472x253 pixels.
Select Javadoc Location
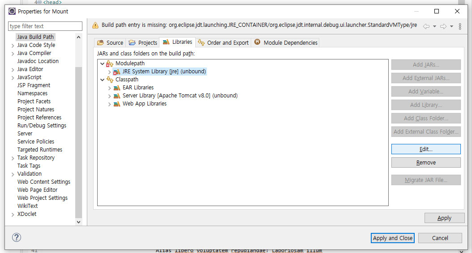click(x=38, y=61)
